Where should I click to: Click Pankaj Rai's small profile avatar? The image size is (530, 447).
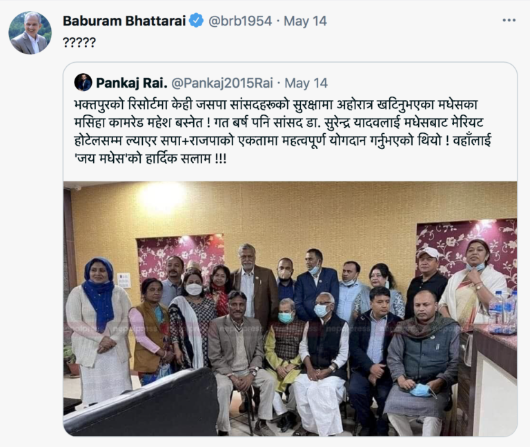83,83
